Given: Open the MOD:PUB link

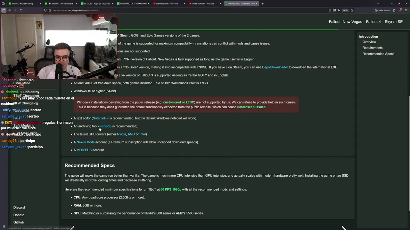Looking at the screenshot, I should [x=84, y=150].
